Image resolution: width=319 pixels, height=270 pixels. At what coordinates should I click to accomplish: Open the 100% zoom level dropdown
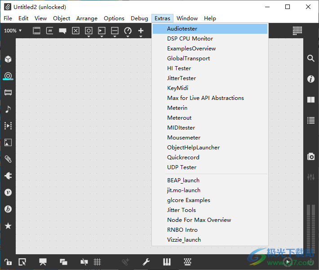[x=13, y=31]
